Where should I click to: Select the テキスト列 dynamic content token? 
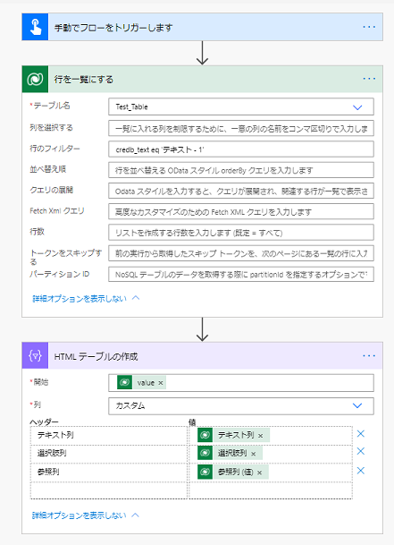click(233, 435)
